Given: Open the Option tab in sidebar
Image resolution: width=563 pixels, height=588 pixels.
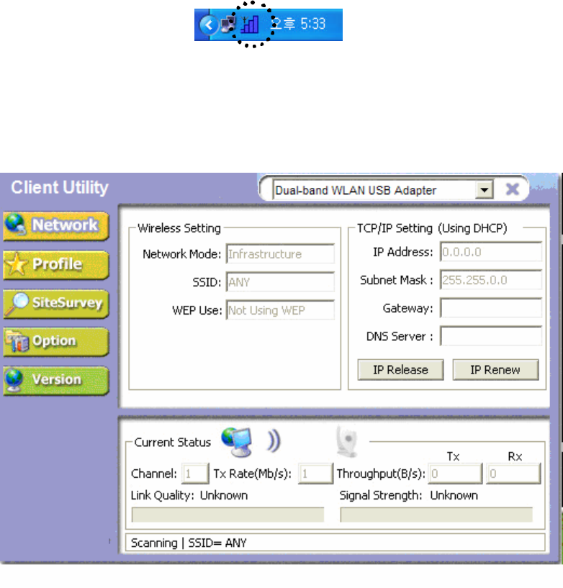Looking at the screenshot, I should coord(56,342).
